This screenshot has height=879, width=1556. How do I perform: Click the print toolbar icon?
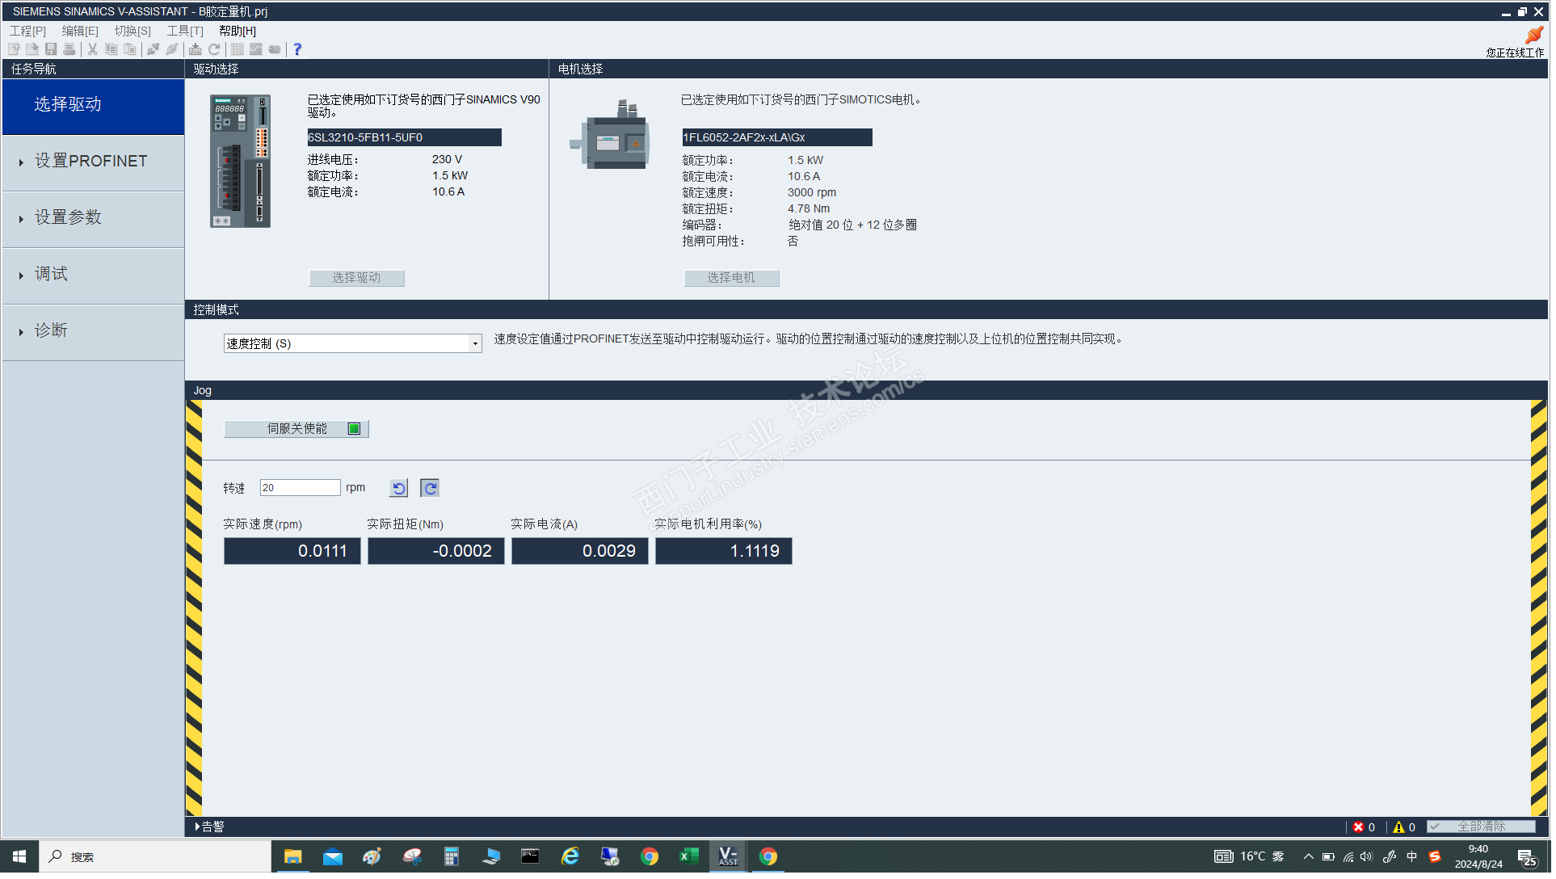(x=69, y=50)
